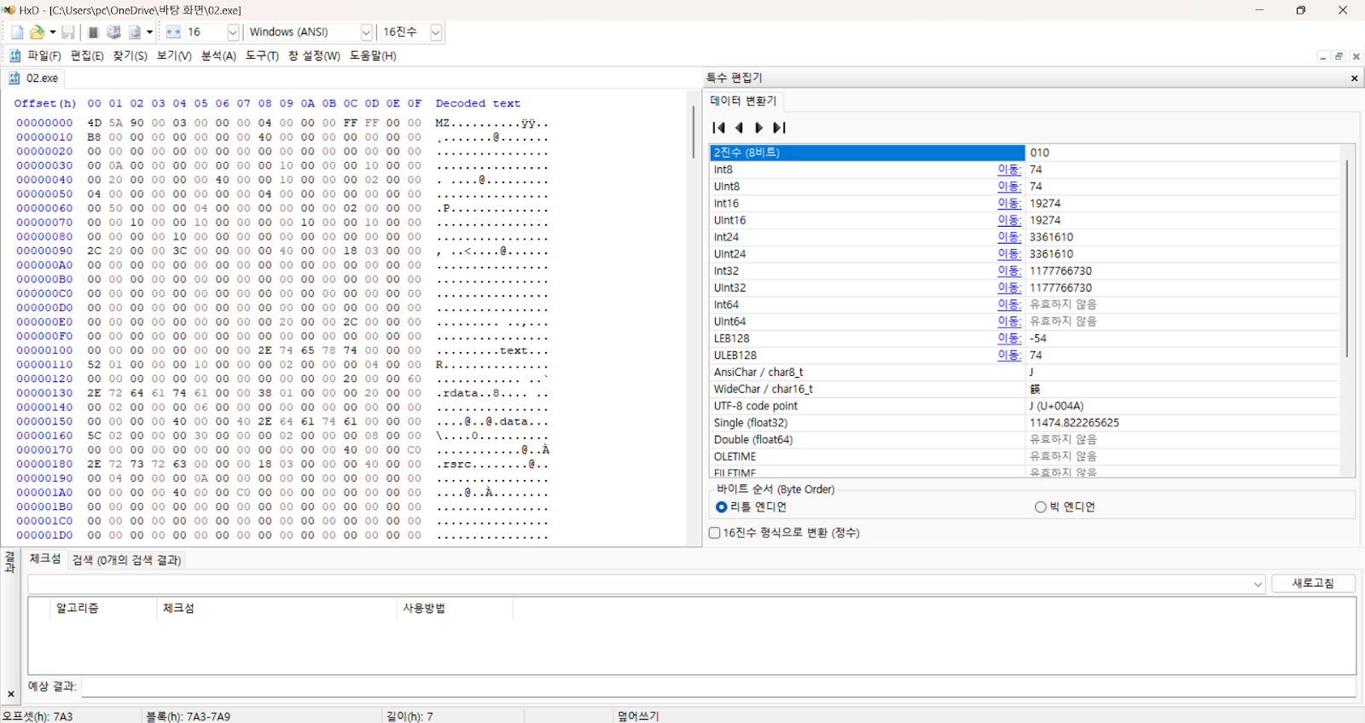Screen dimensions: 1365x723
Task: Click the Save disk icon
Action: pos(68,32)
